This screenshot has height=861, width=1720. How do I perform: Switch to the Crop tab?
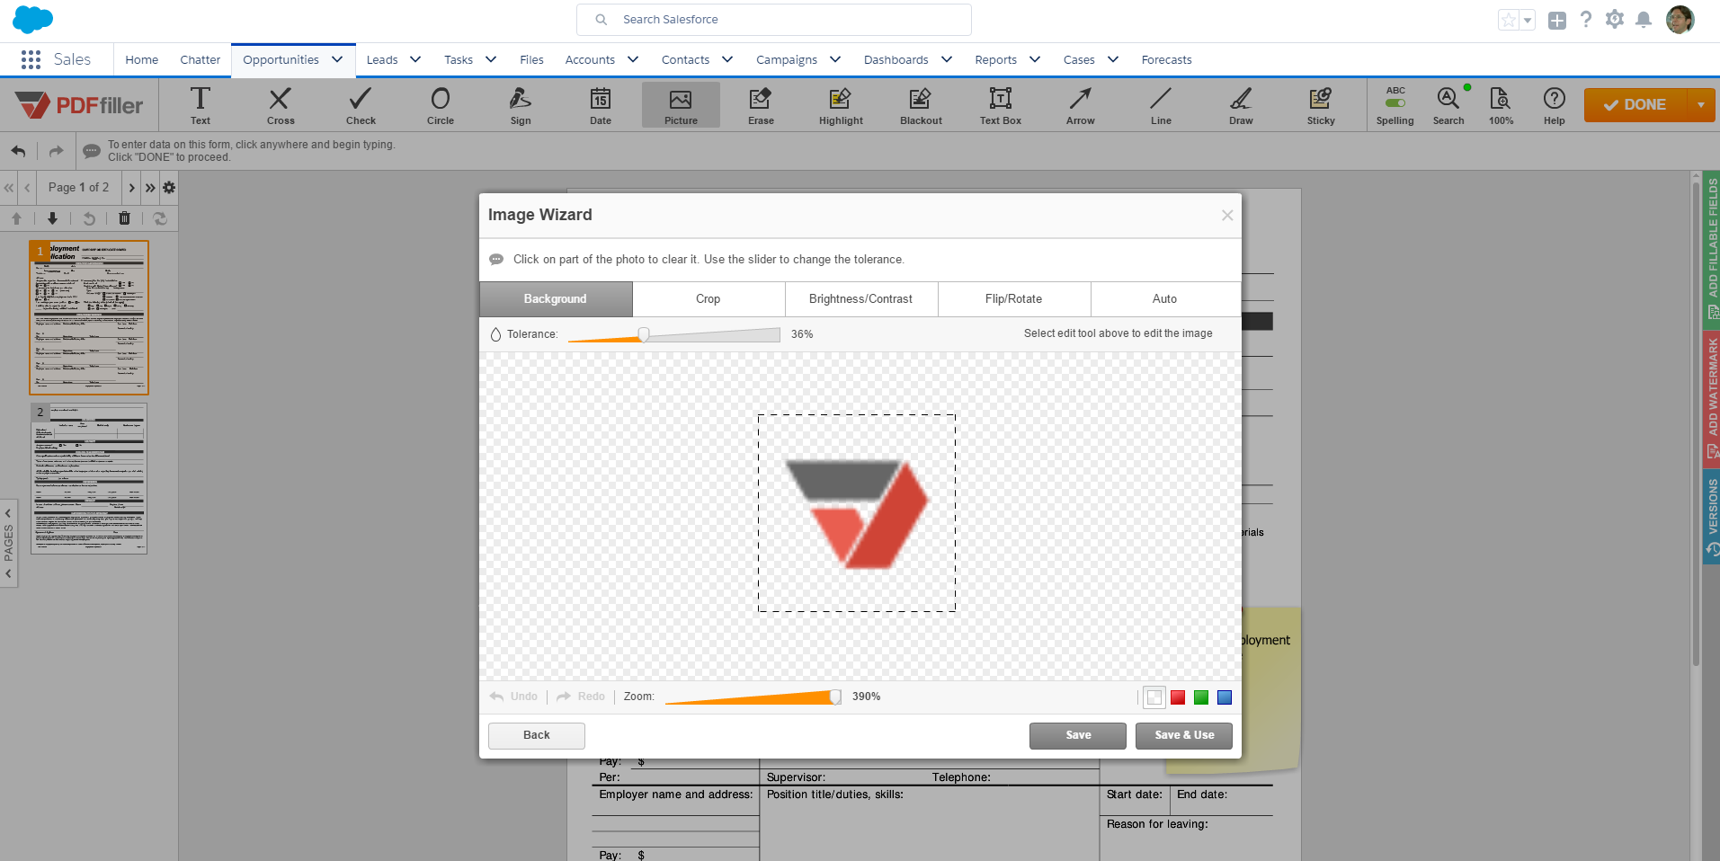coord(708,299)
